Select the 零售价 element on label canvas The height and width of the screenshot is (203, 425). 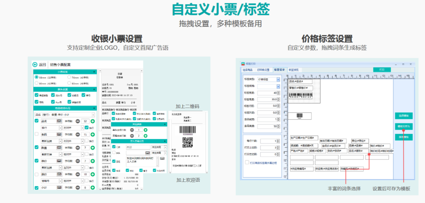(300, 88)
